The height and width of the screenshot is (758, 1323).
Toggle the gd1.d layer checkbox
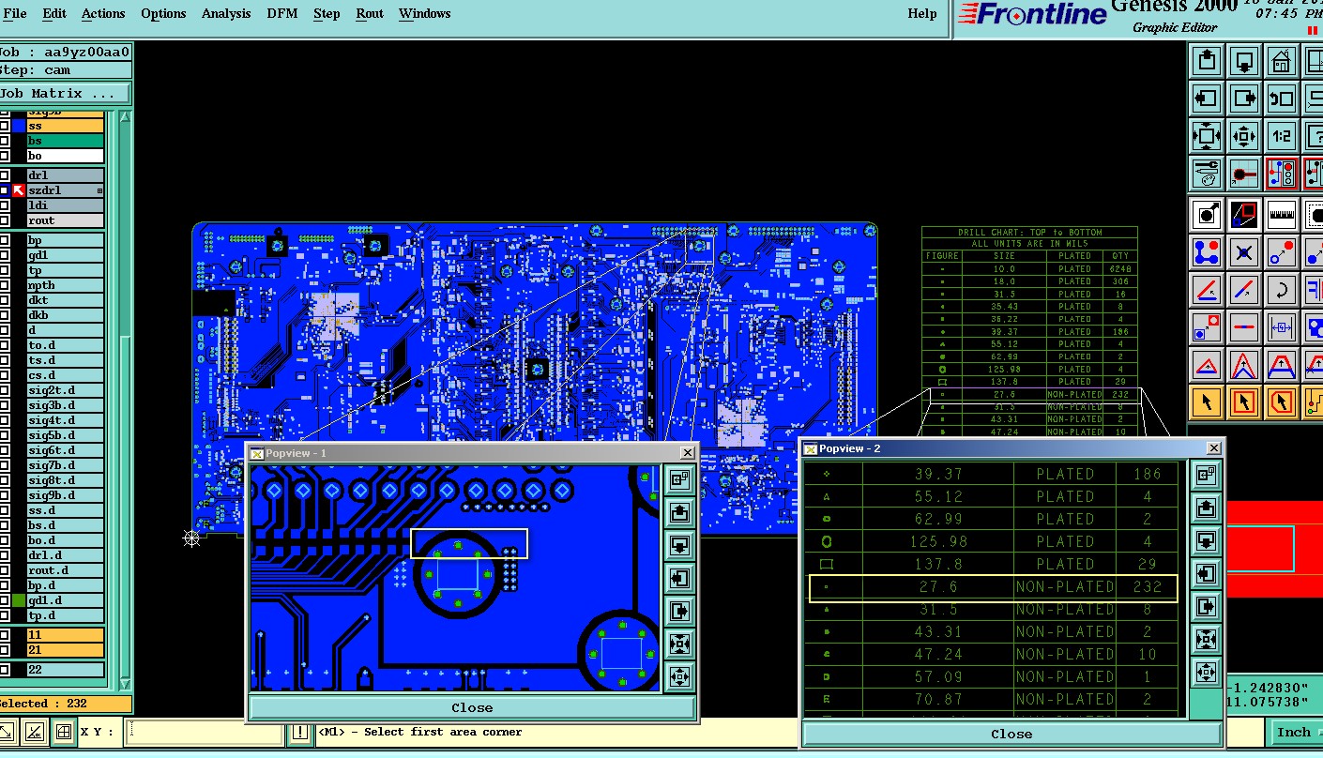click(x=5, y=600)
